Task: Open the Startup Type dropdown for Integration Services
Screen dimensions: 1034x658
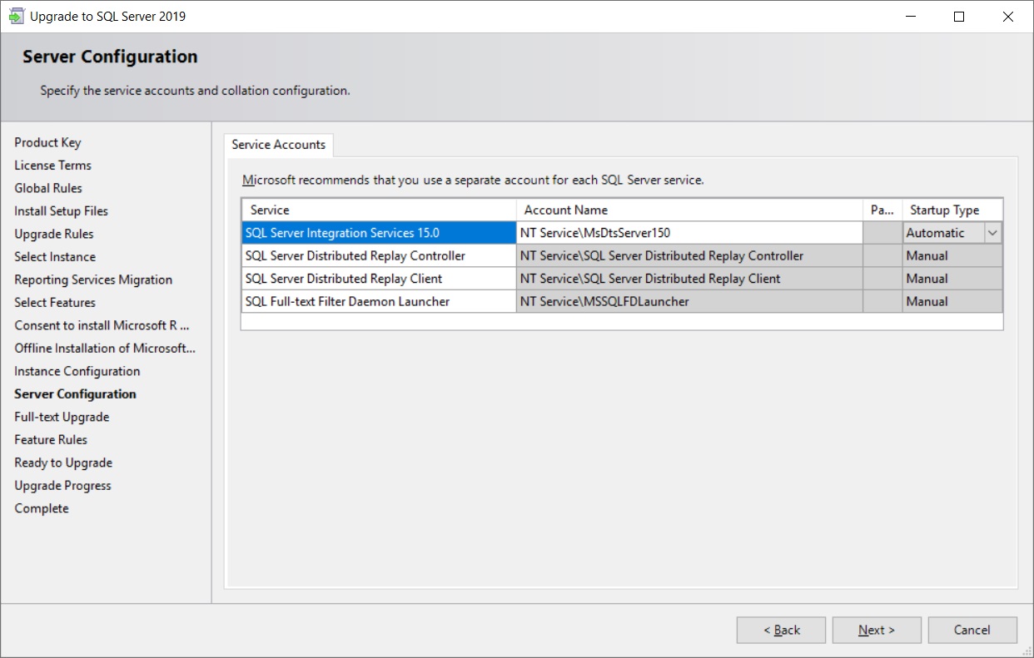Action: coord(992,233)
